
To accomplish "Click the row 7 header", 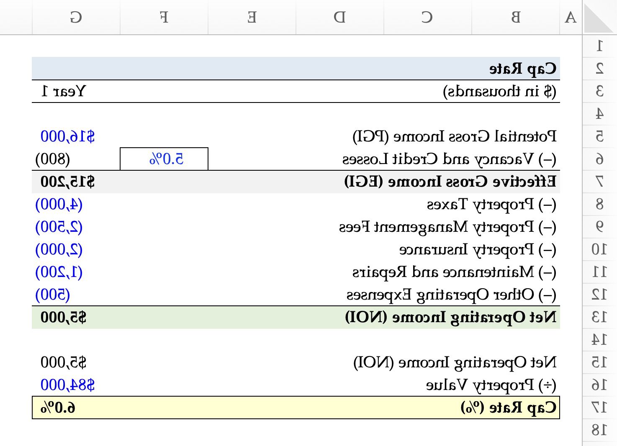I will coord(599,182).
